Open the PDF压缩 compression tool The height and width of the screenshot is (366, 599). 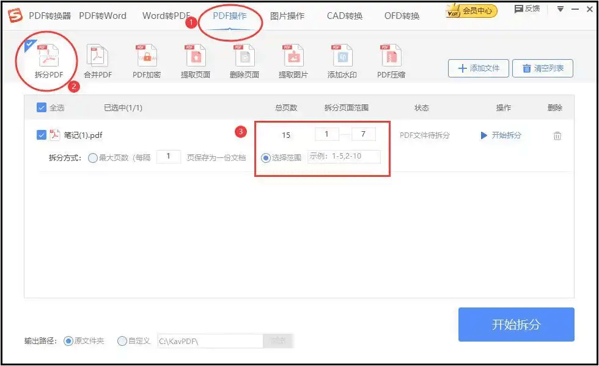pos(391,58)
